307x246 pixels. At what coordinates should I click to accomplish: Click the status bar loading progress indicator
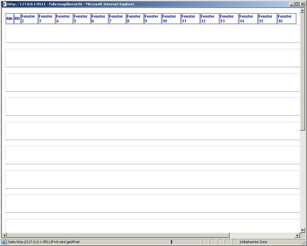[185, 242]
